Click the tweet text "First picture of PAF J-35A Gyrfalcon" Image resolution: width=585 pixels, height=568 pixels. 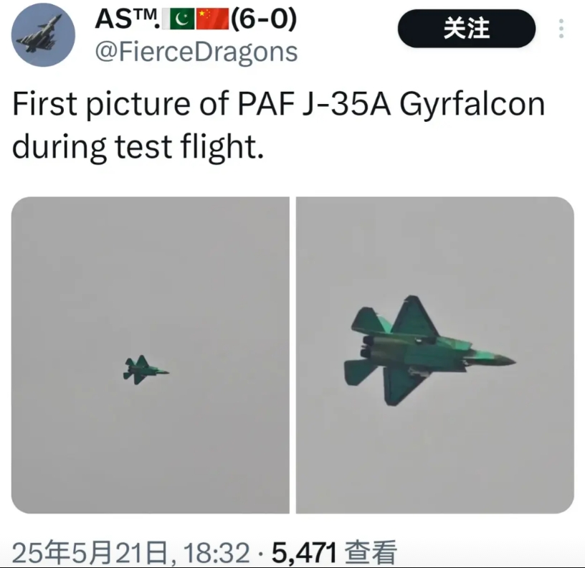click(279, 105)
